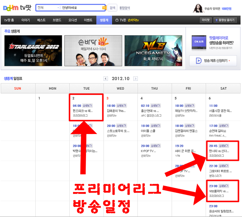Open the 울산현대 vs title

click(150, 111)
